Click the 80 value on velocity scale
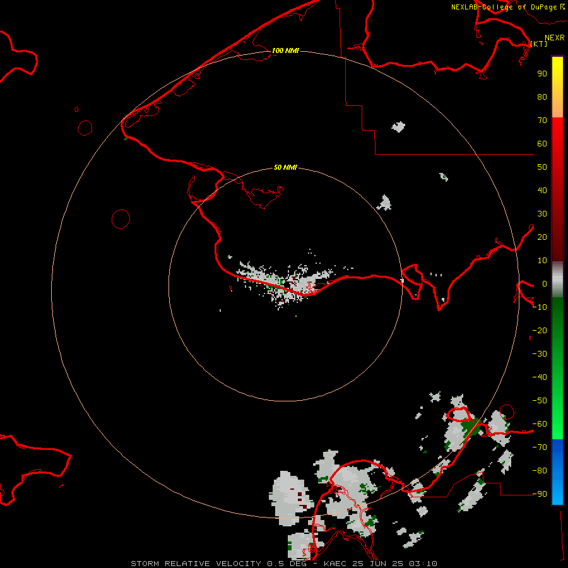 click(x=542, y=97)
